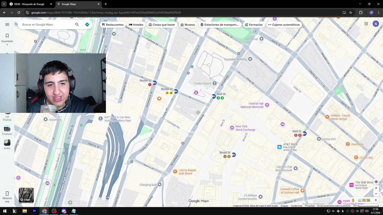Open the Google Maps hamburger menu

point(7,24)
